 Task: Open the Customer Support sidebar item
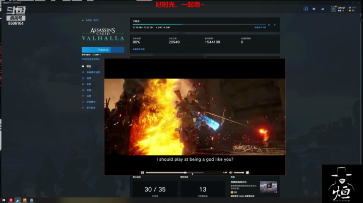[x=89, y=108]
